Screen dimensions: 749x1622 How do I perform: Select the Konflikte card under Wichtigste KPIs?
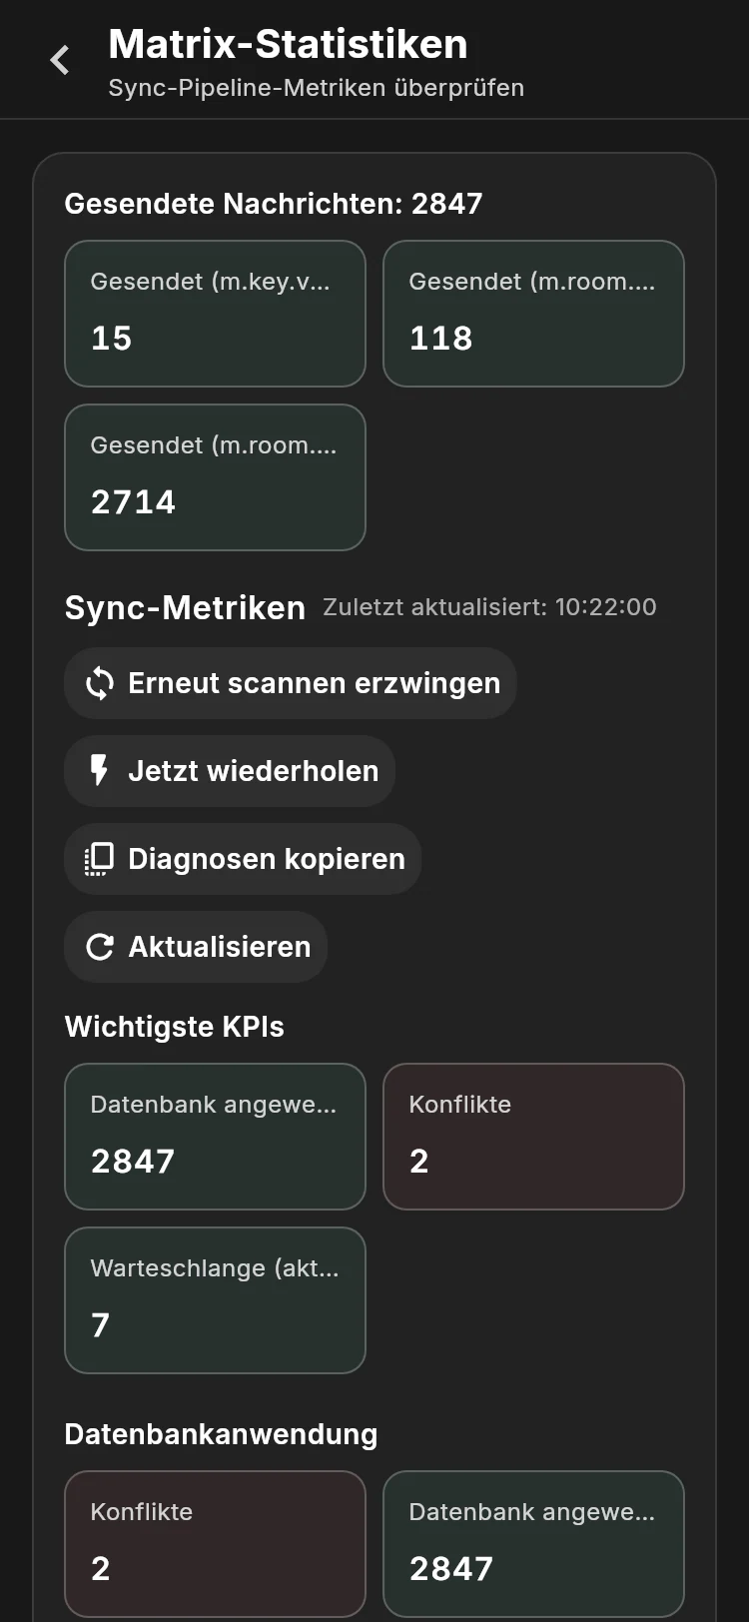pos(533,1137)
